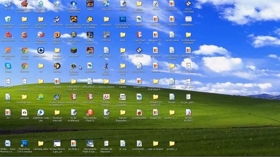Select the 1234566900 red icon file
The width and height of the screenshot is (280, 157).
(x=139, y=113)
